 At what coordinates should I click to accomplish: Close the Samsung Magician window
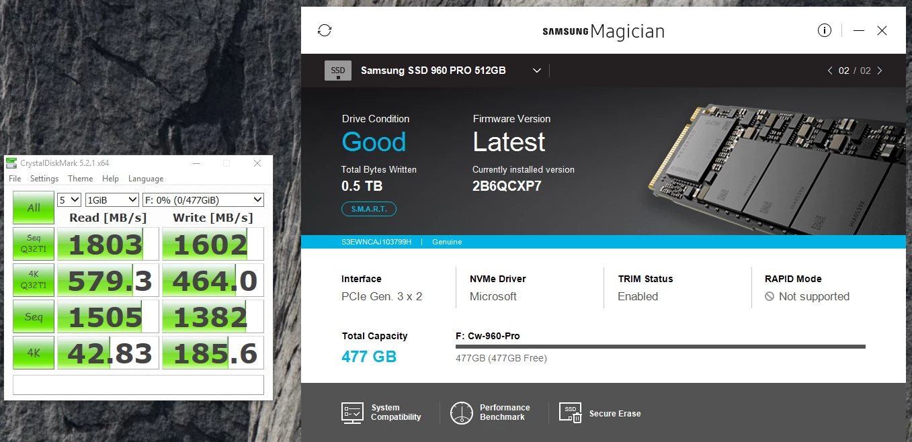click(882, 30)
